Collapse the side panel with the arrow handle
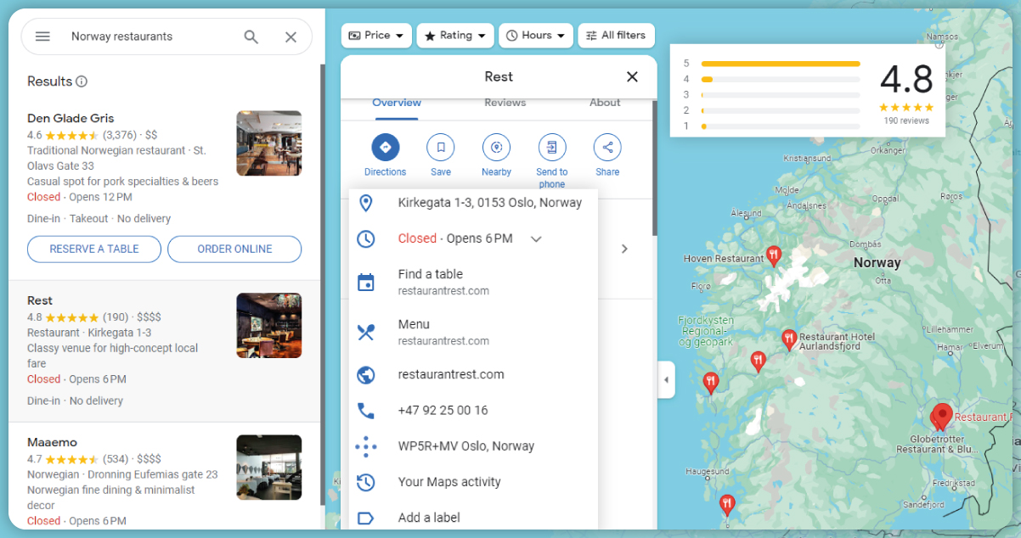 point(667,379)
